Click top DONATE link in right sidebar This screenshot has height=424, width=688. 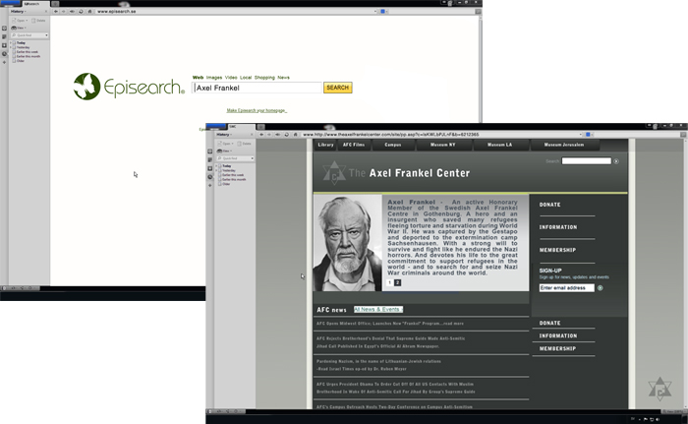tap(549, 205)
